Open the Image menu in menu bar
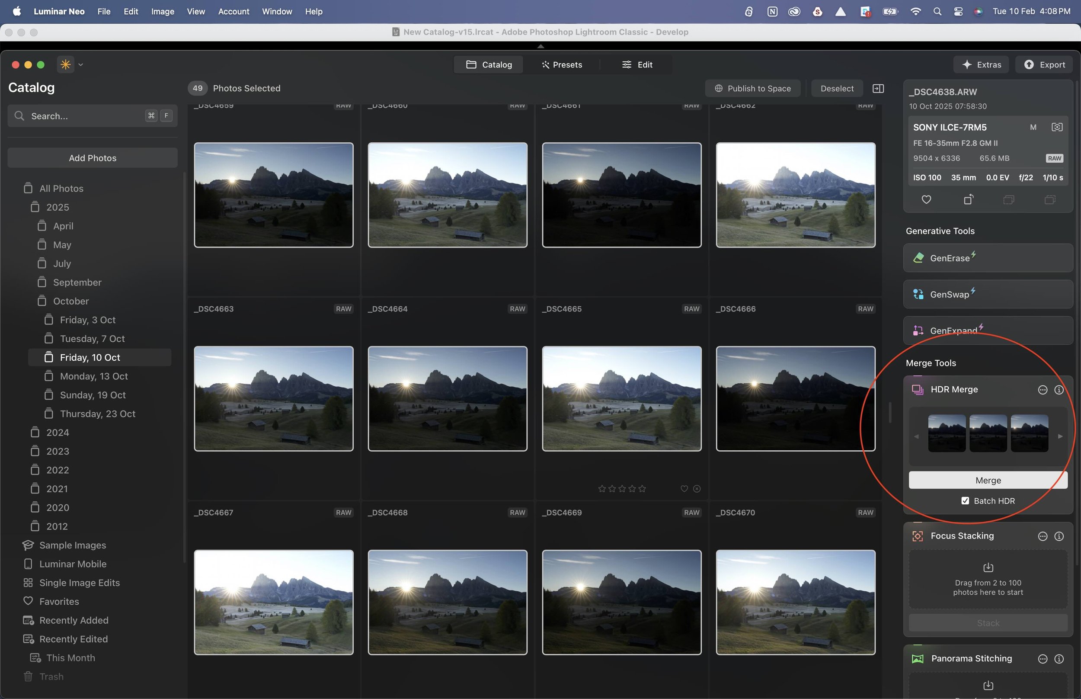The width and height of the screenshot is (1081, 699). click(163, 11)
